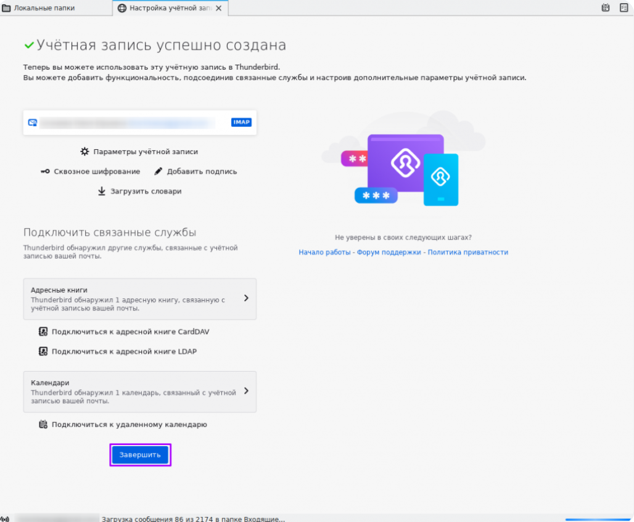Click the pencil icon to add signature
The height and width of the screenshot is (522, 634).
(158, 172)
